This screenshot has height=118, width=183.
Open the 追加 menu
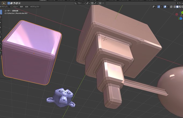point(27,7)
